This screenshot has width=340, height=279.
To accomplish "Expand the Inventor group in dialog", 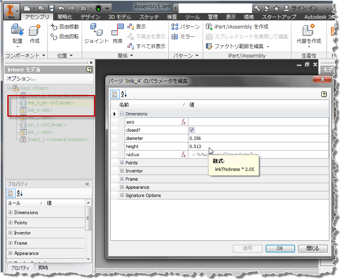I will click(122, 171).
